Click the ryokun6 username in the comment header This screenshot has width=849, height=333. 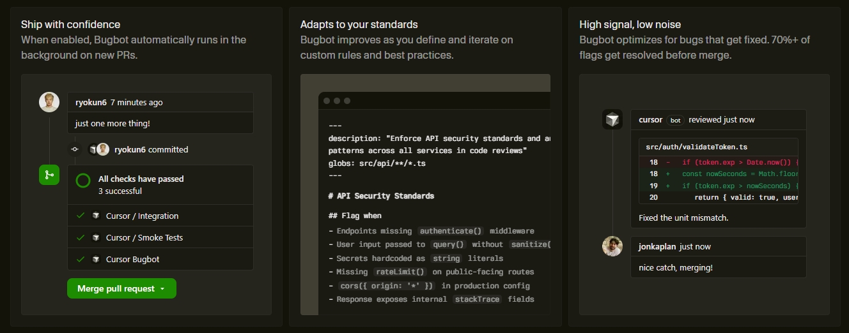[91, 102]
